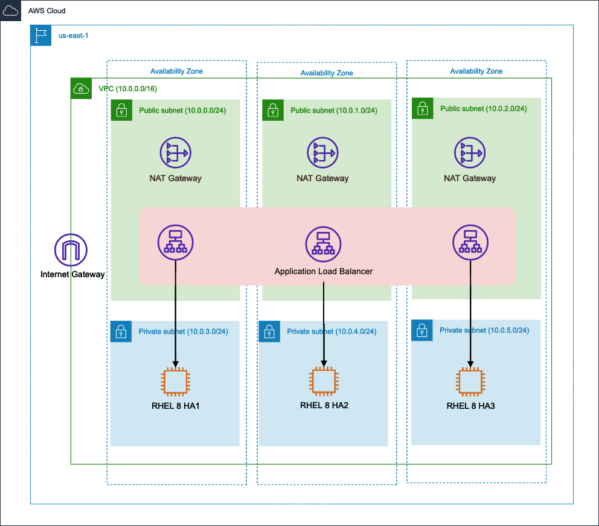Select the central Application Load Balancer node icon
This screenshot has width=599, height=526.
323,244
